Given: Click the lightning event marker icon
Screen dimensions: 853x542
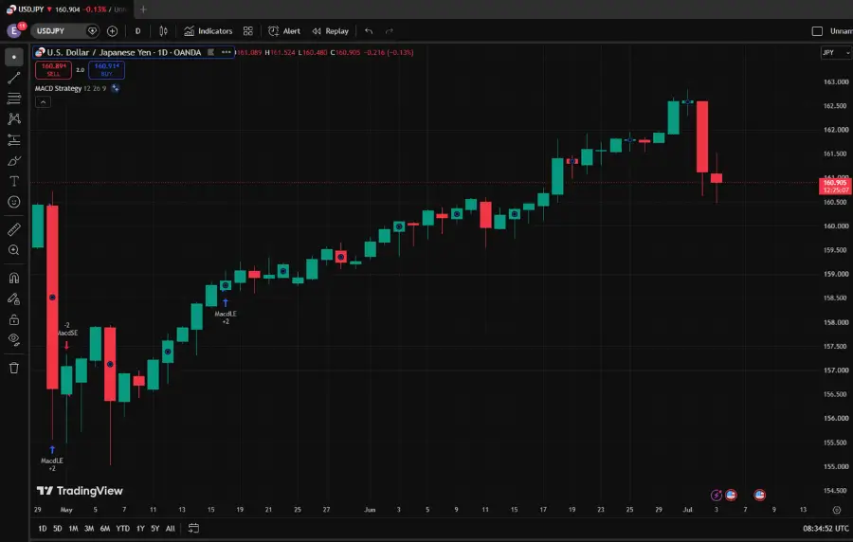Looking at the screenshot, I should point(717,495).
